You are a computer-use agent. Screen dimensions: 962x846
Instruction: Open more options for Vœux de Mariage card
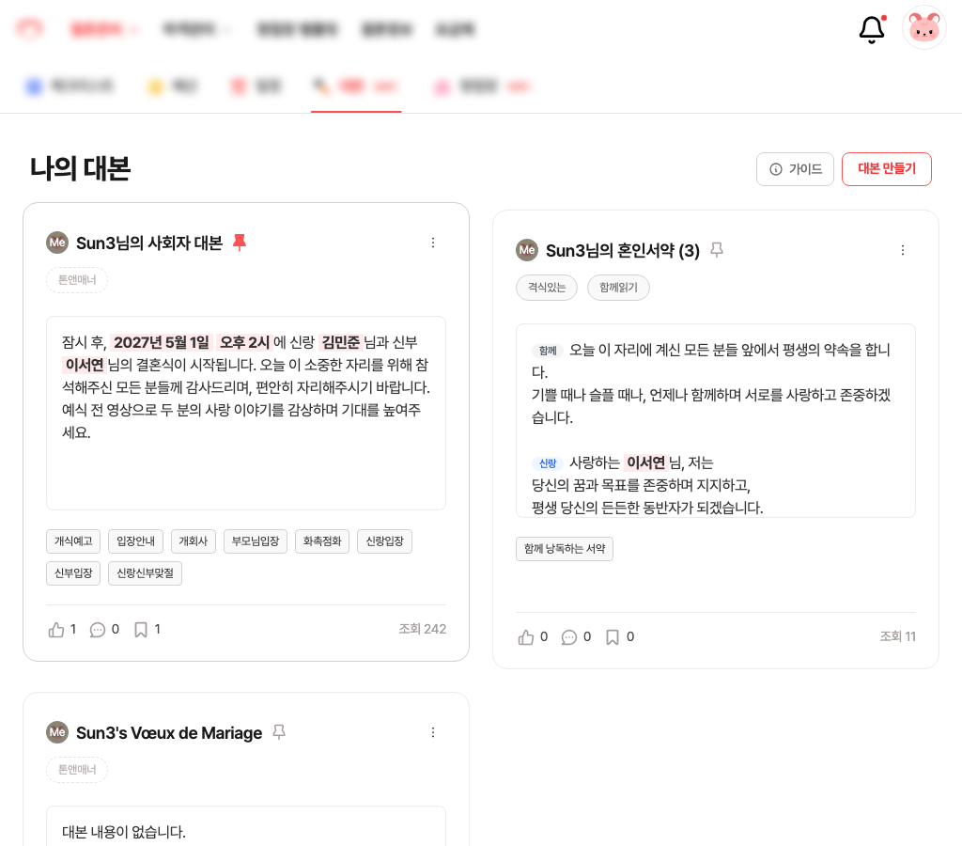tap(433, 732)
